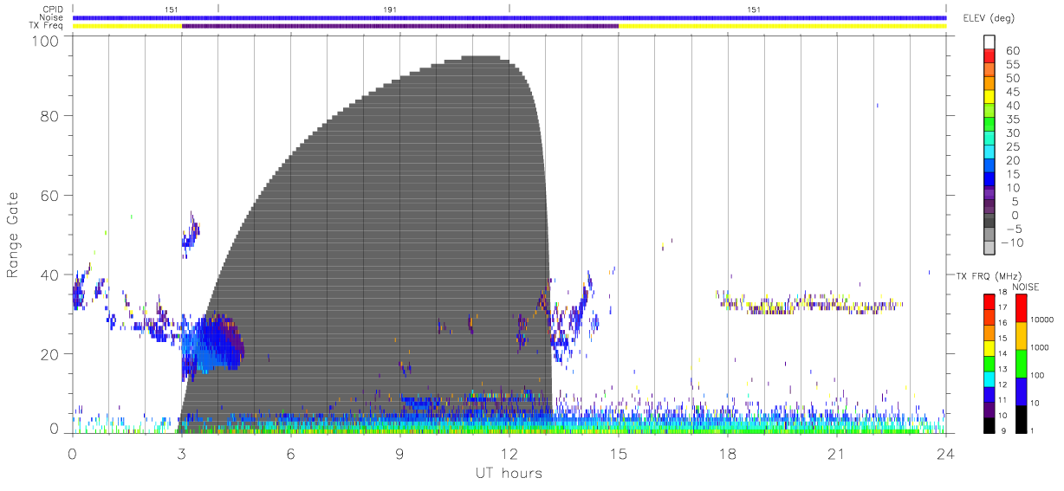This screenshot has width=1064, height=491.
Task: Pick the yellow swatch on ELEV colorbar
Action: 989,97
